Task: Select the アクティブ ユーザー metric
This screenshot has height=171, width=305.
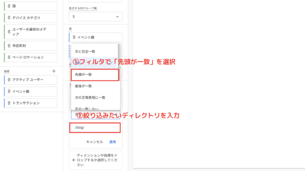Action: 30,80
